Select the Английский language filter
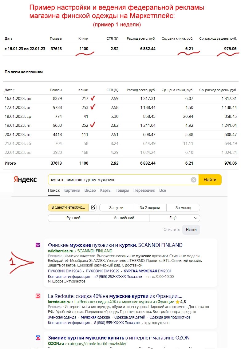The height and width of the screenshot is (349, 241). point(124,218)
